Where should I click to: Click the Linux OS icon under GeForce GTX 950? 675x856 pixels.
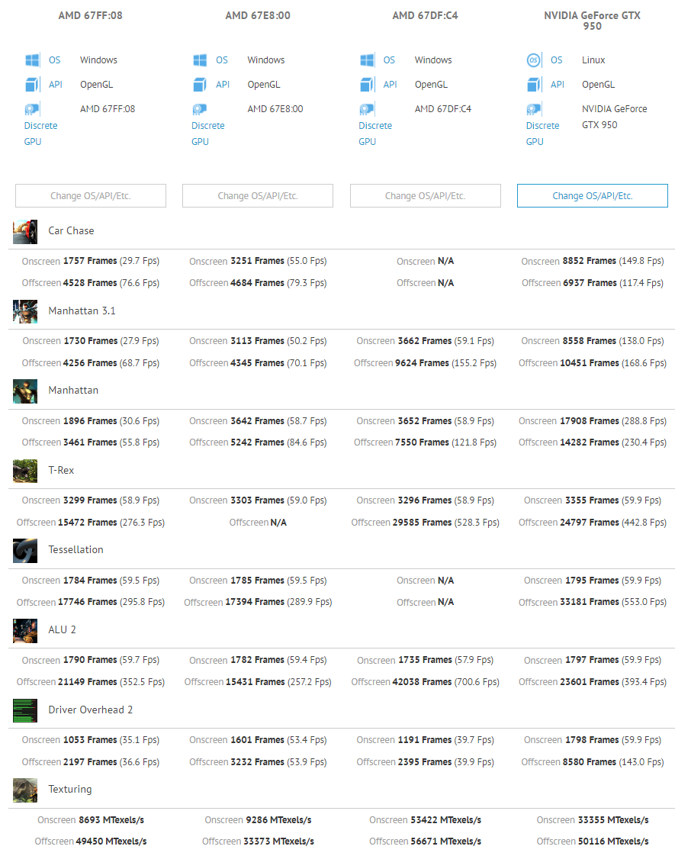(534, 60)
